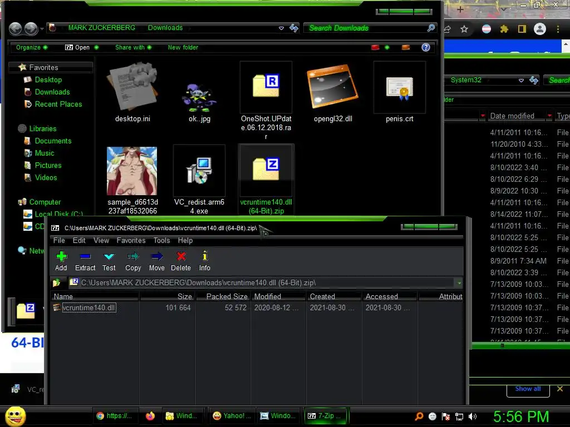This screenshot has width=570, height=427.
Task: Switch to the Yahoo! taskbar item
Action: (232, 416)
